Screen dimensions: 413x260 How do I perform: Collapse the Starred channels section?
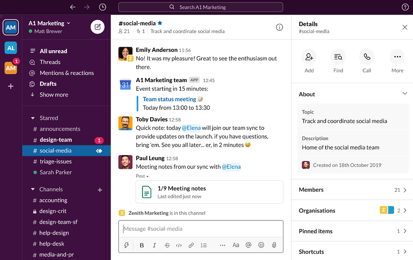click(x=33, y=117)
